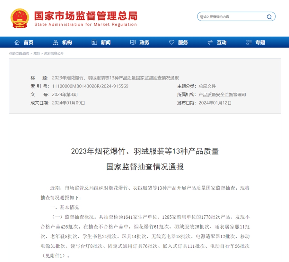289x262 pixels.
Task: Click 政务 in the breadcrumb trail
Action: pyautogui.click(x=36, y=54)
